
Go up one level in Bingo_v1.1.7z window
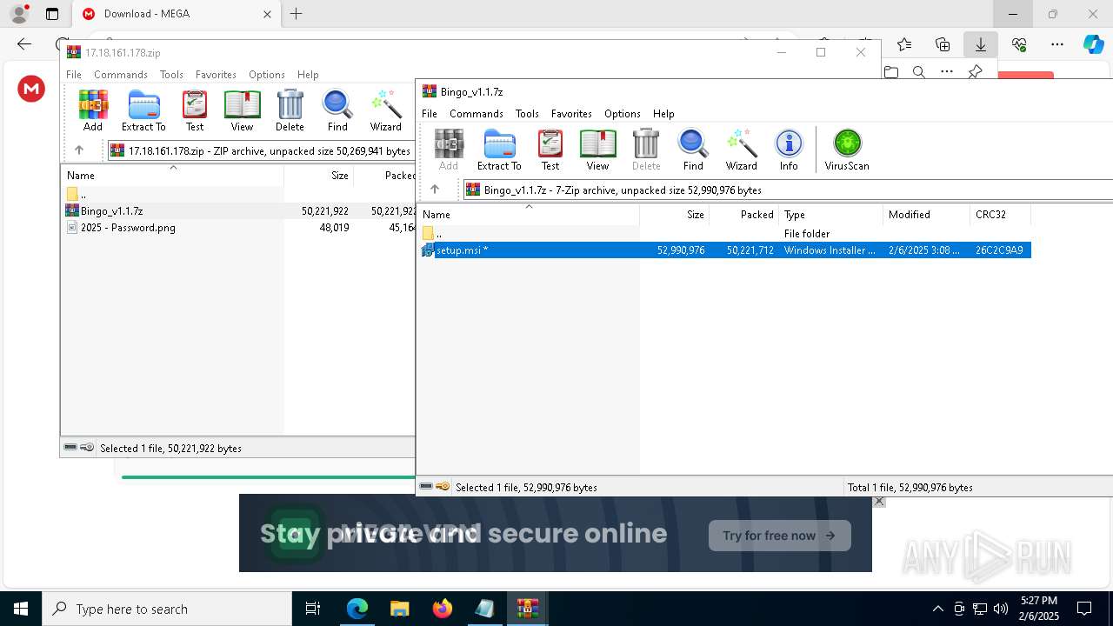[435, 189]
